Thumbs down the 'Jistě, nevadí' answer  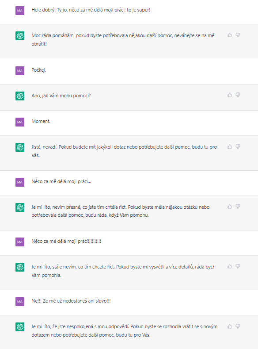238,147
